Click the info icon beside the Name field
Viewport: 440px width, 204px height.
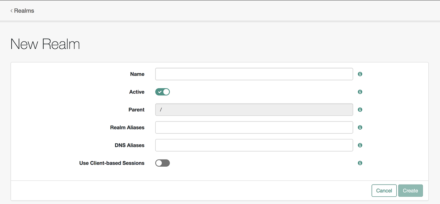point(360,74)
